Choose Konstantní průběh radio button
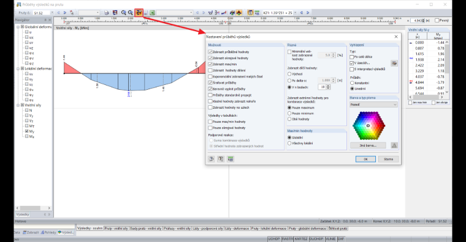The width and height of the screenshot is (466, 242). (x=352, y=83)
